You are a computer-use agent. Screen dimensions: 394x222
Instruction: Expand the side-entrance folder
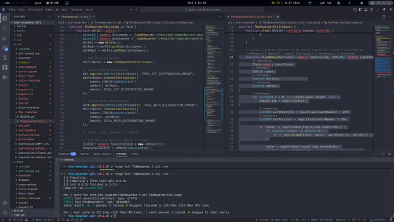[32, 108]
